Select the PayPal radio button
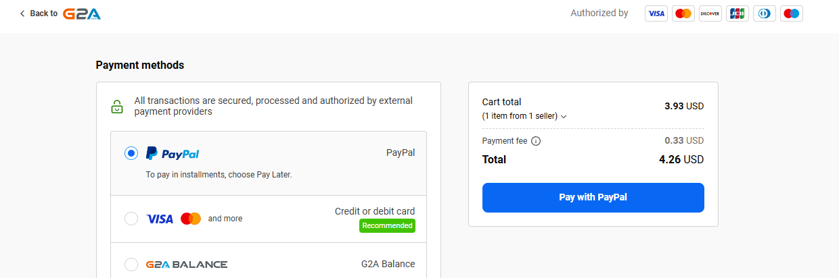The image size is (839, 278). pos(131,154)
